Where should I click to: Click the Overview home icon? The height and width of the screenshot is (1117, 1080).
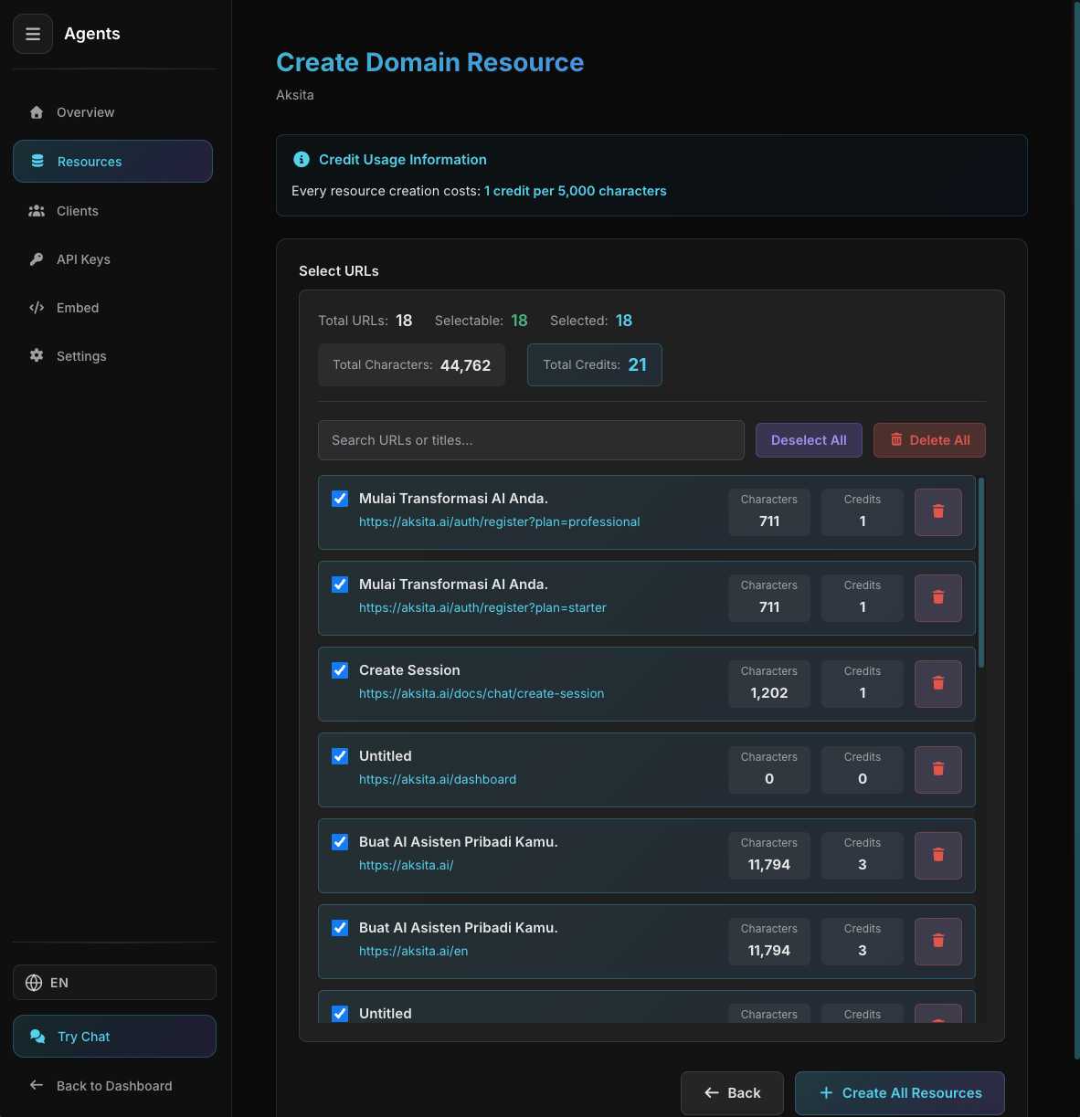[x=37, y=111]
